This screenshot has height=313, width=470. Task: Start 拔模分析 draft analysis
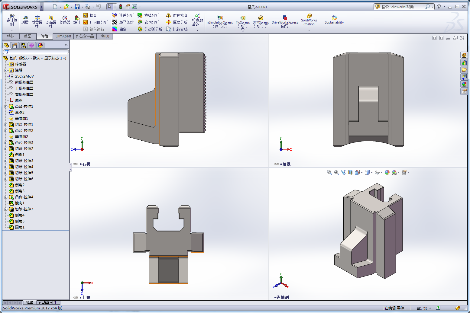[x=148, y=15]
